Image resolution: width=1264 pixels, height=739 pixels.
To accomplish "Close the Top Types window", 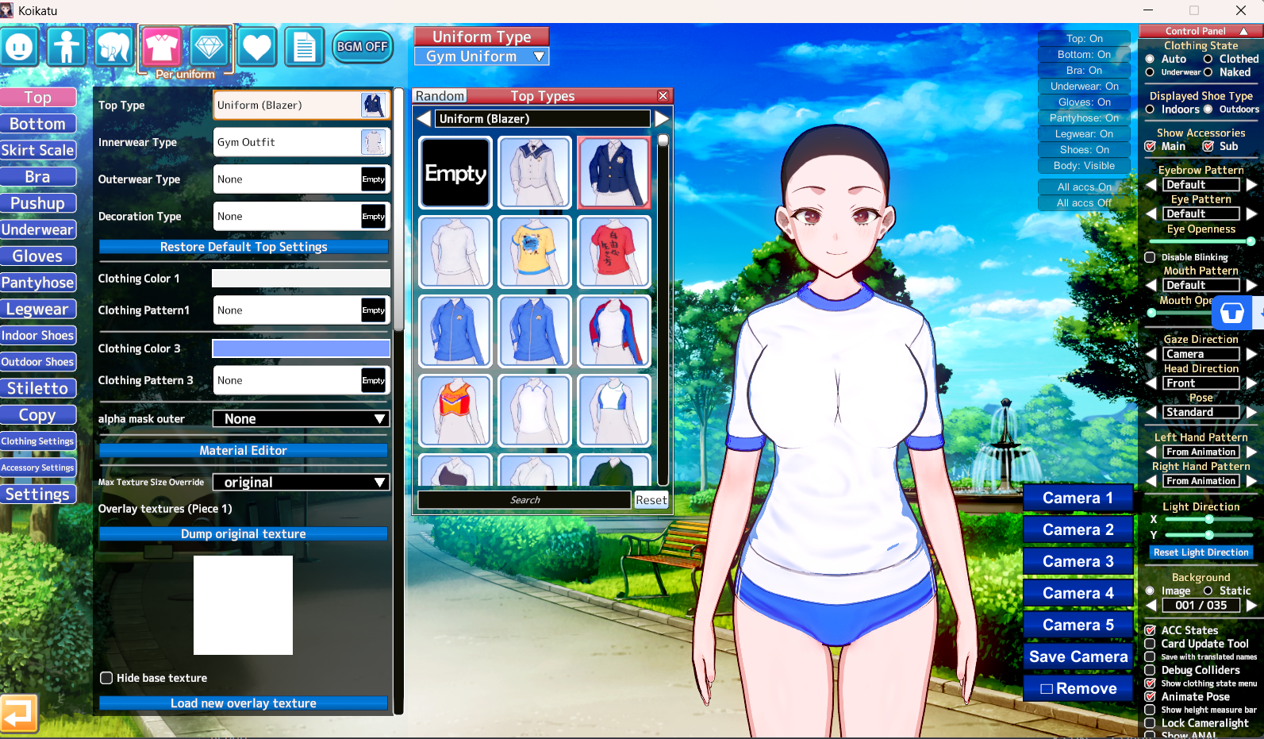I will (x=663, y=96).
